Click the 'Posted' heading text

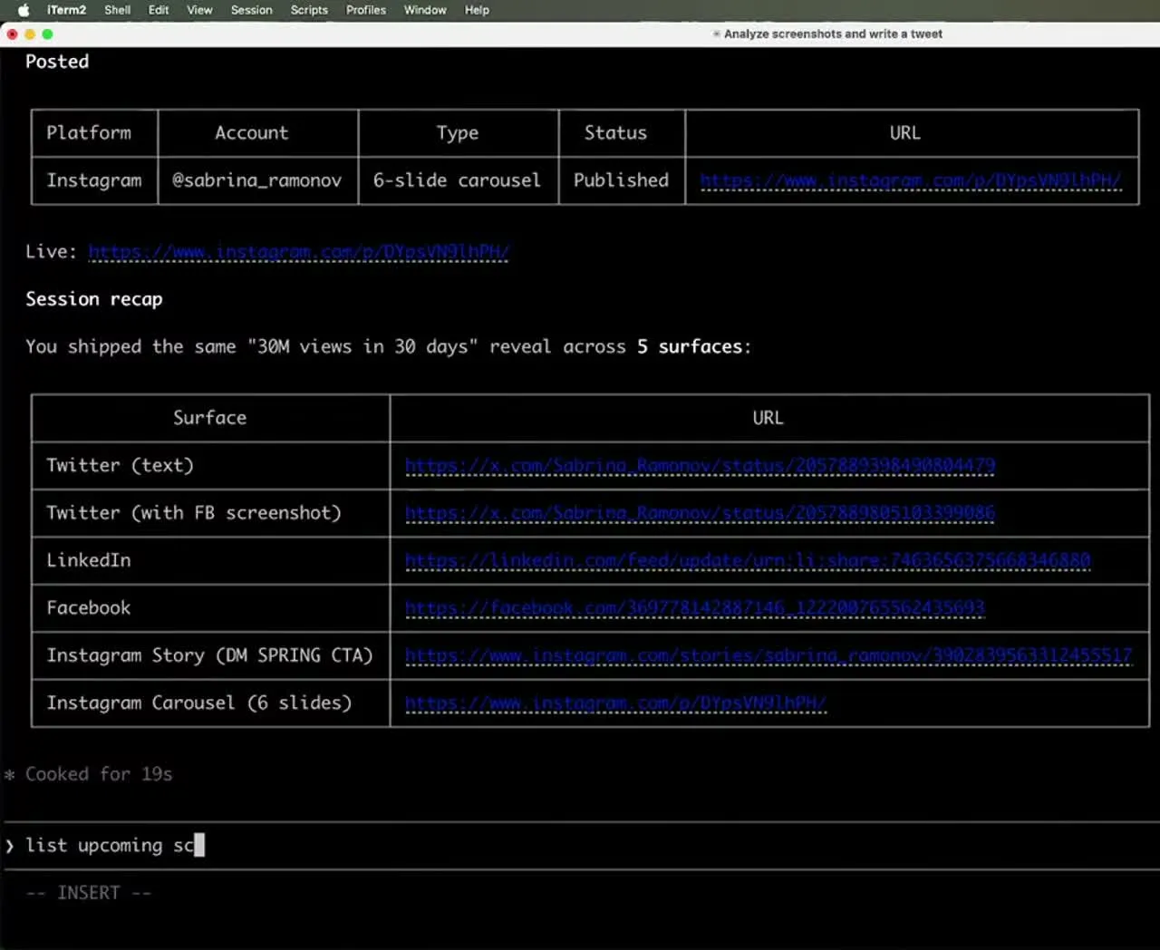(57, 62)
